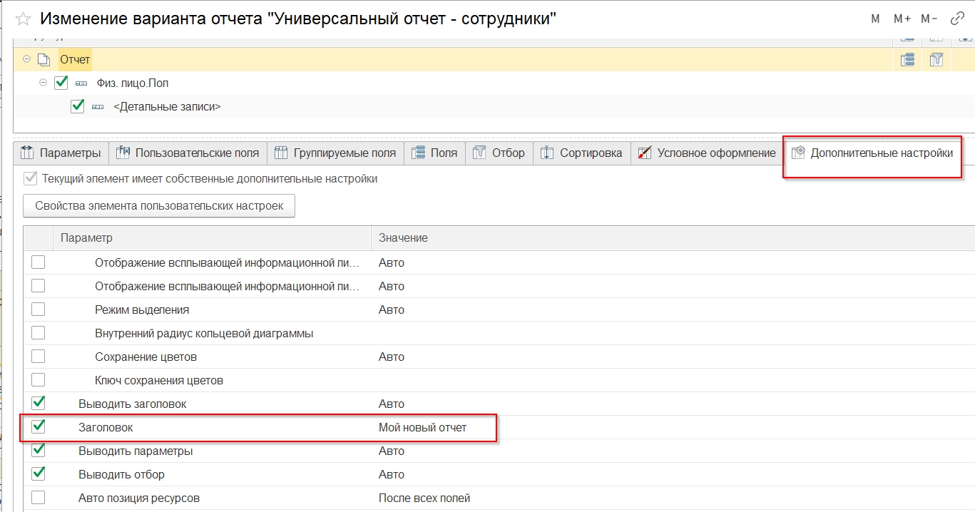Click the filter funnel icon in the Отчет row
The height and width of the screenshot is (512, 975).
click(x=936, y=60)
